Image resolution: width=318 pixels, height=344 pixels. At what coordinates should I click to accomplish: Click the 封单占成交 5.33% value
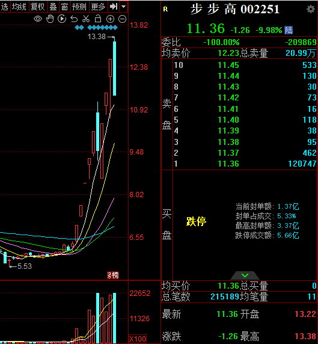pyautogui.click(x=286, y=216)
